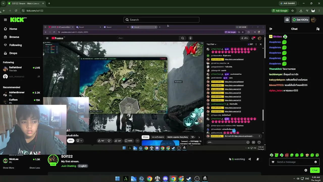The height and width of the screenshot is (182, 323).
Task: Click Sirxiao username in chat
Action: pyautogui.click(x=277, y=37)
